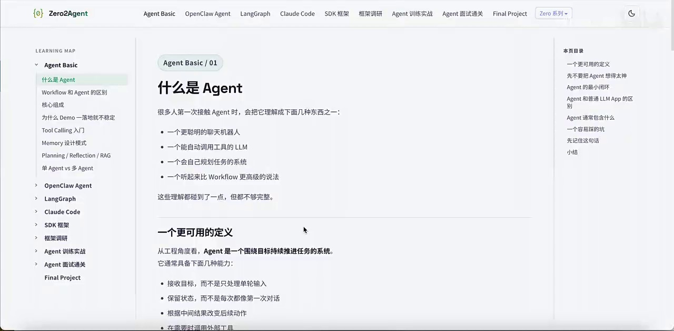The height and width of the screenshot is (331, 674).
Task: Expand the SDK 框架 sidebar chevron
Action: tap(36, 225)
